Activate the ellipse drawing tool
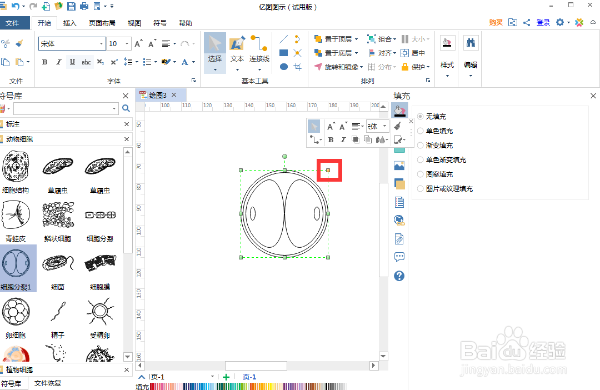 [x=283, y=67]
